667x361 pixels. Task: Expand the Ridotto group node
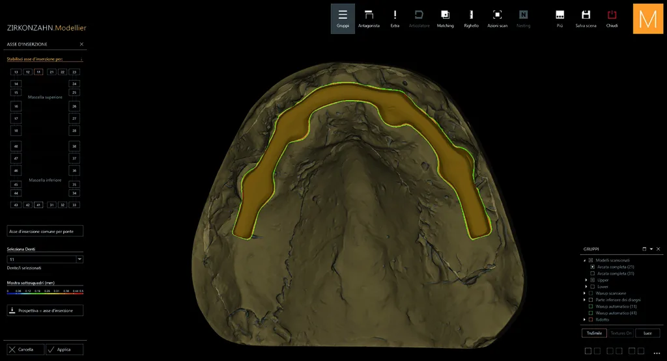coord(584,320)
